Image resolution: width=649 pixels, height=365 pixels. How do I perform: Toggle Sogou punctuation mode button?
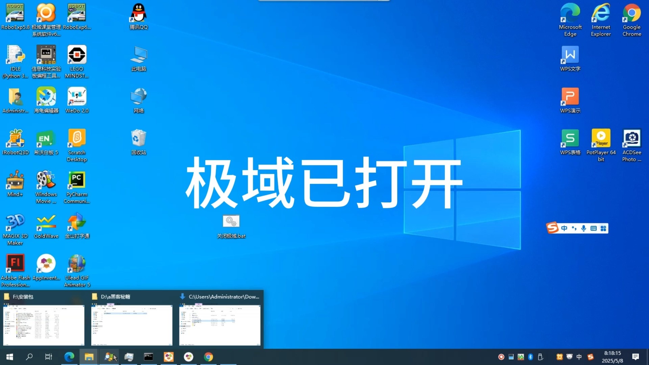[x=574, y=228]
